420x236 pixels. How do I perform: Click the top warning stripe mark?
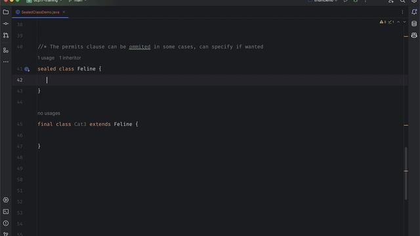[406, 36]
